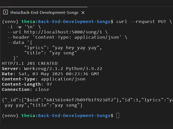The height and width of the screenshot is (129, 173).
Task: Click the 'Server: Werkzeug/2.1.2 Python/3.9.22' line
Action: (x=52, y=69)
